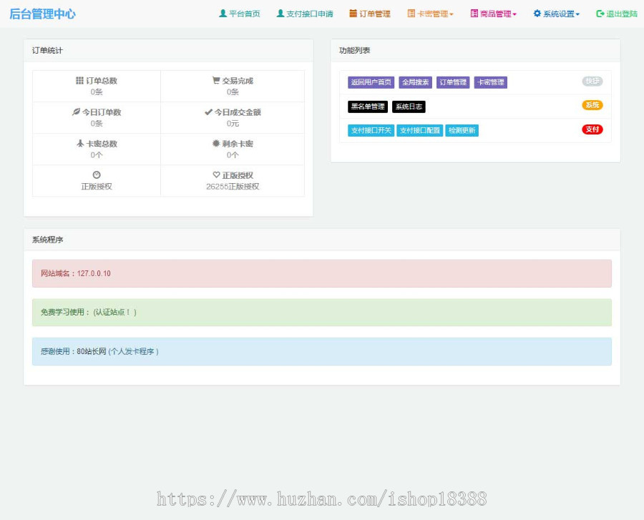Click the plane icon next to 卡密总数
The image size is (644, 520).
click(x=80, y=143)
